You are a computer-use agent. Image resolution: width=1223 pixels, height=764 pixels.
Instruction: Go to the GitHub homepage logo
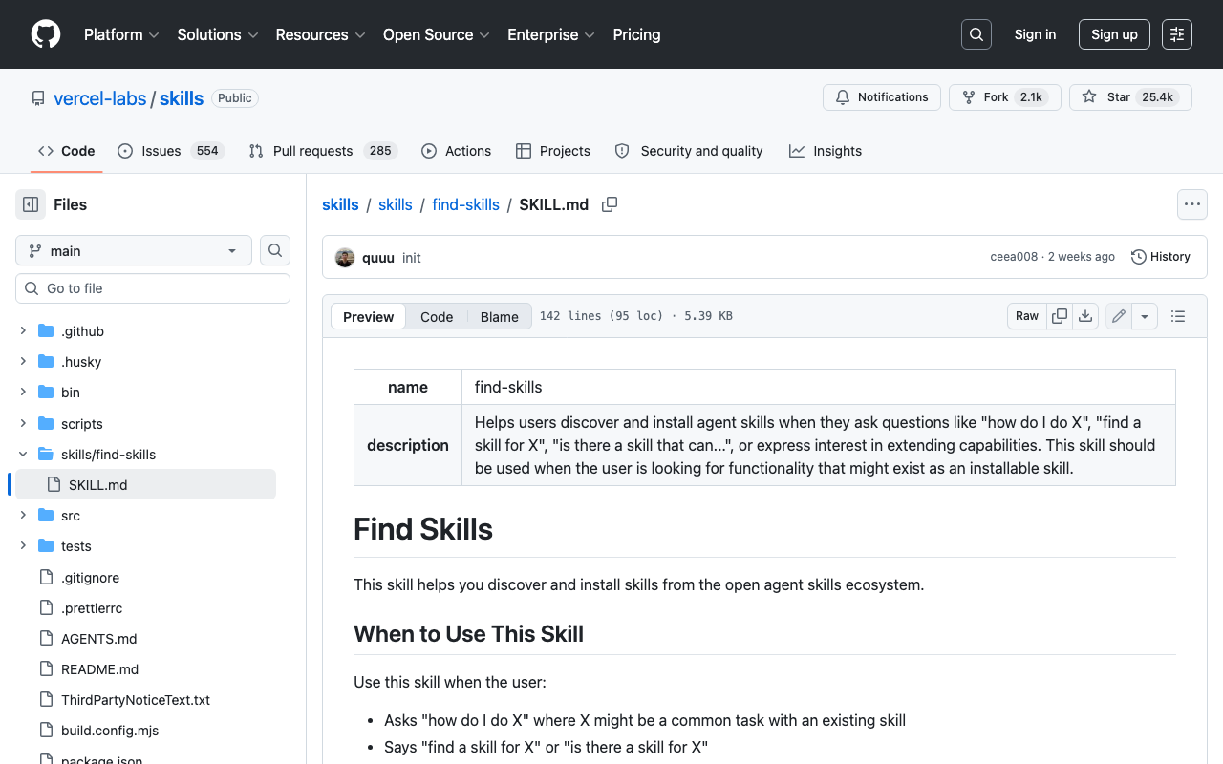pyautogui.click(x=46, y=34)
